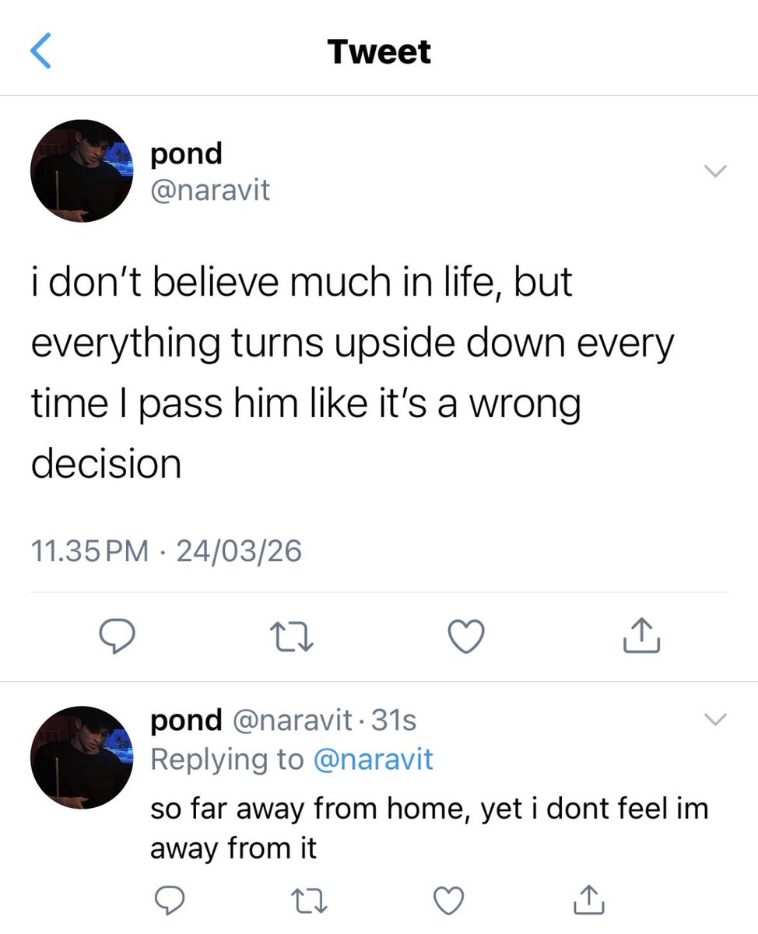Image resolution: width=758 pixels, height=934 pixels.
Task: Open the @naravit handle under pond
Action: point(210,189)
